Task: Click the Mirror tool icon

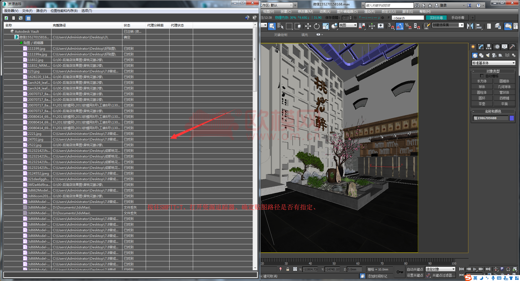Action: click(x=470, y=26)
